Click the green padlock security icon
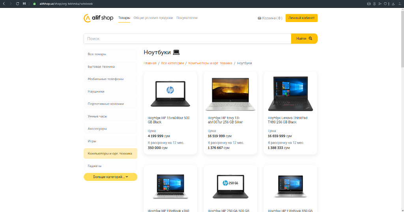The width and height of the screenshot is (404, 212). pyautogui.click(x=34, y=4)
